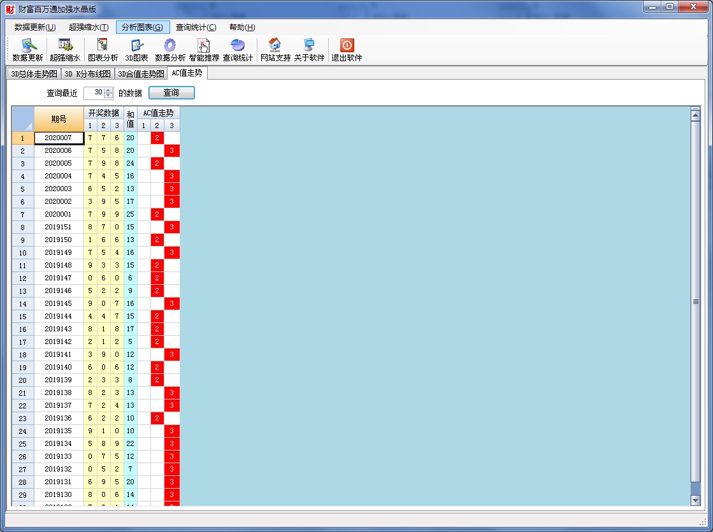Open the 3D图表 toolbar icon
Screen dimensions: 713x532
[x=136, y=45]
